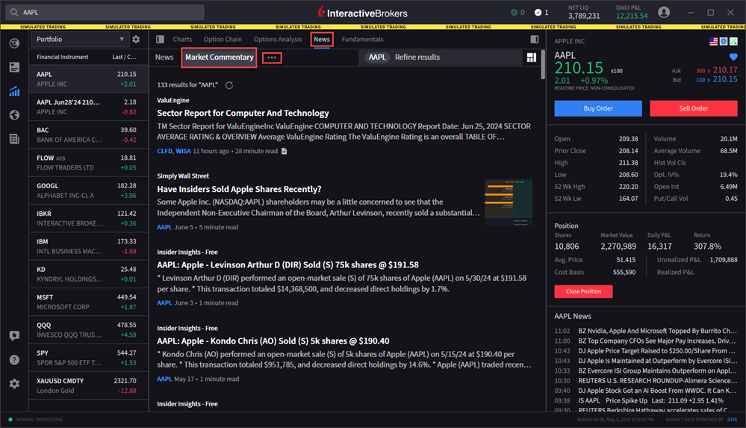The height and width of the screenshot is (428, 746).
Task: Open the globe icon in left sidebar
Action: click(x=14, y=115)
